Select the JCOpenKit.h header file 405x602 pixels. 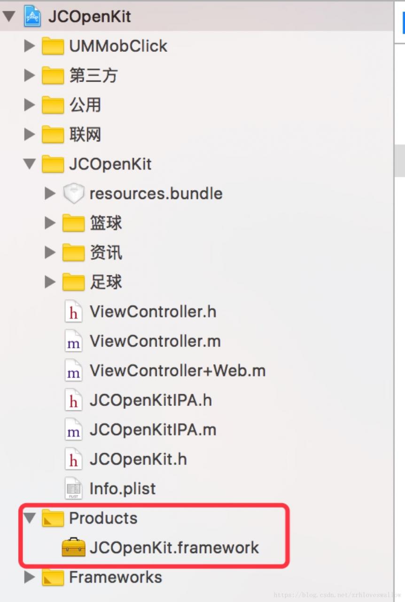point(138,459)
